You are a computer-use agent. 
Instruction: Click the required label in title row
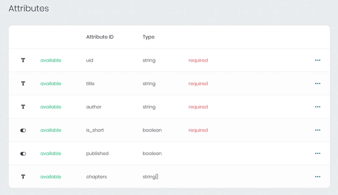pos(198,84)
